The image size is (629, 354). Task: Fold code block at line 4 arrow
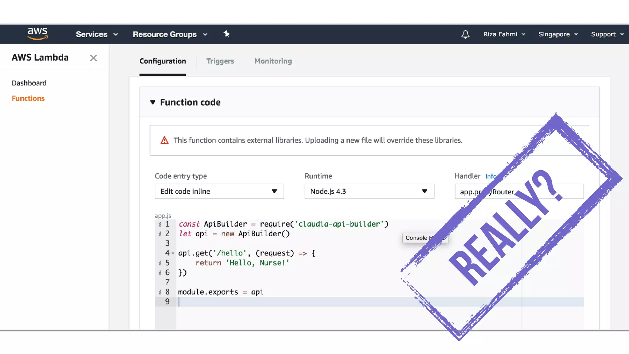(x=173, y=253)
